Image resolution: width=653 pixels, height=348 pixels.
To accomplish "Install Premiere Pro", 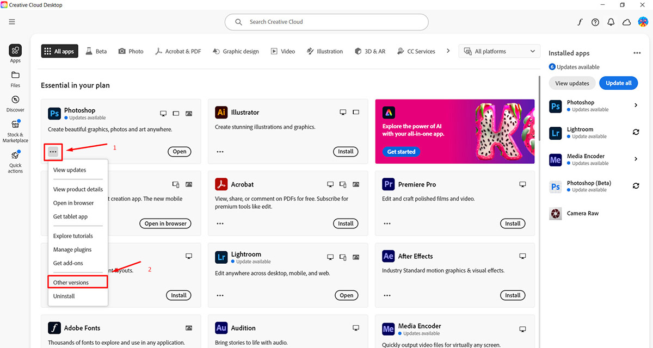I will [x=513, y=223].
